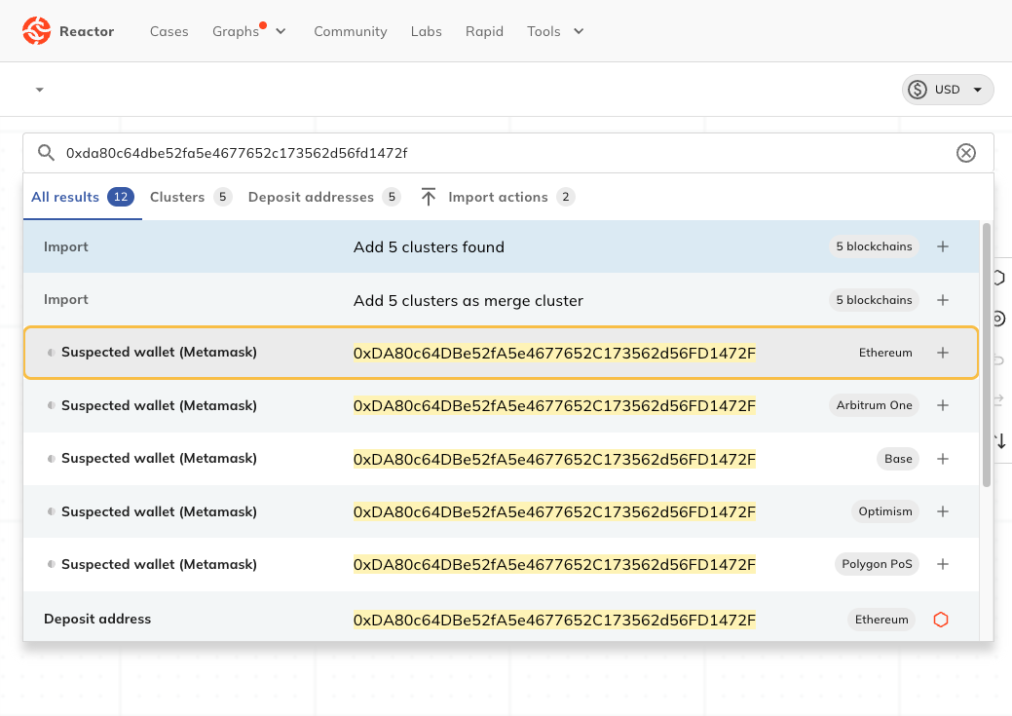Click the Deposit address row label
This screenshot has height=716, width=1012.
click(97, 619)
